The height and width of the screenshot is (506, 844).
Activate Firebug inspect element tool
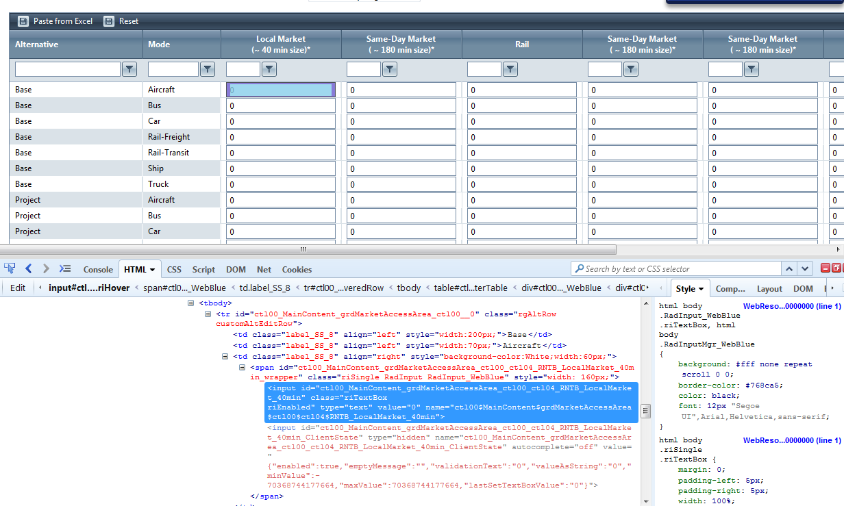point(10,268)
